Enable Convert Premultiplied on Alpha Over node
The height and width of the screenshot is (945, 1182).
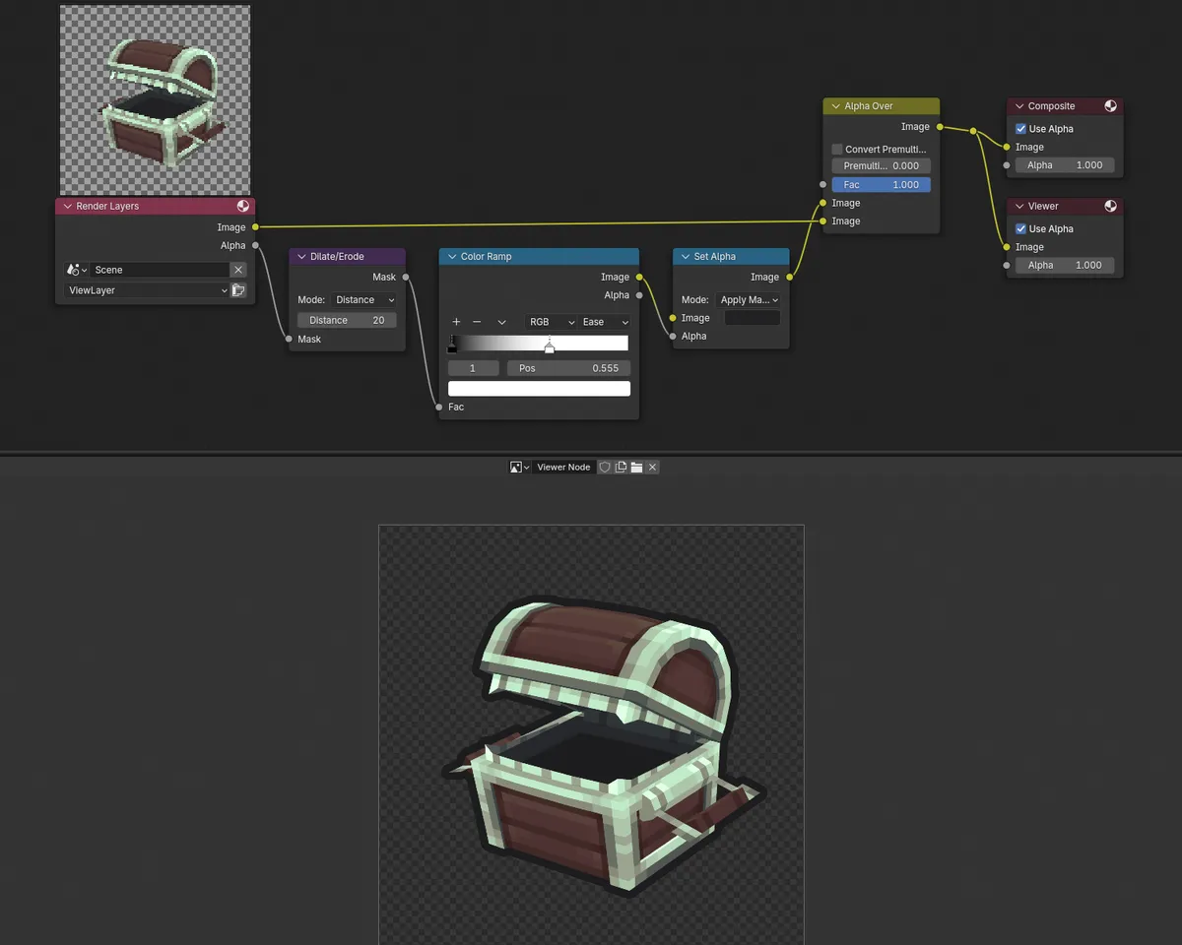click(836, 149)
